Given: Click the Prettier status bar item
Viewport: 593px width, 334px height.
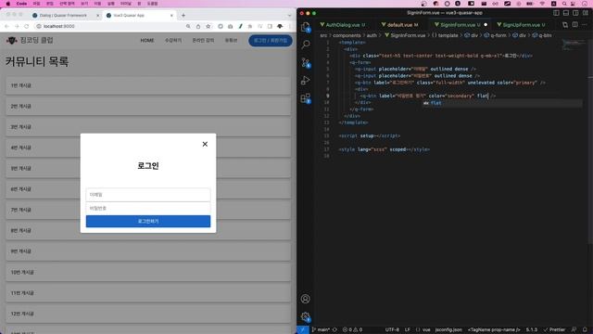Looking at the screenshot, I should tap(554, 330).
